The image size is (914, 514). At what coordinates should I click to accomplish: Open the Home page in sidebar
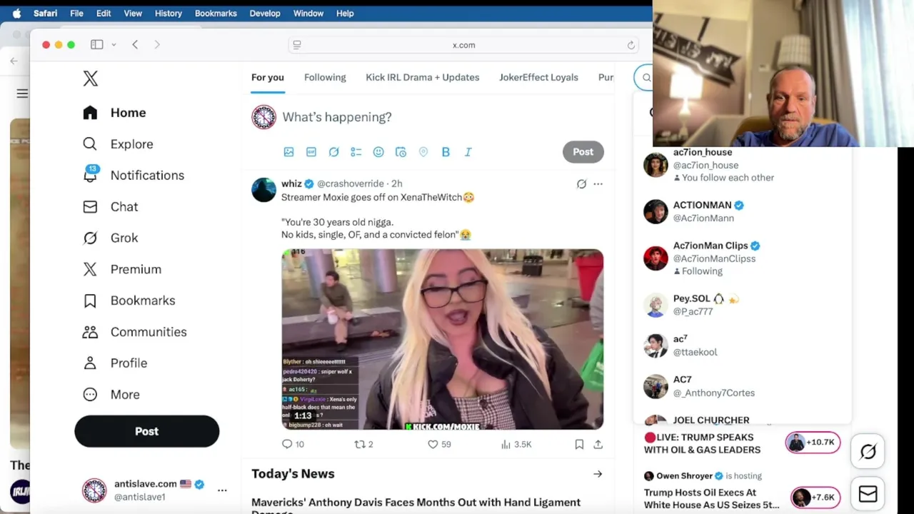114,113
